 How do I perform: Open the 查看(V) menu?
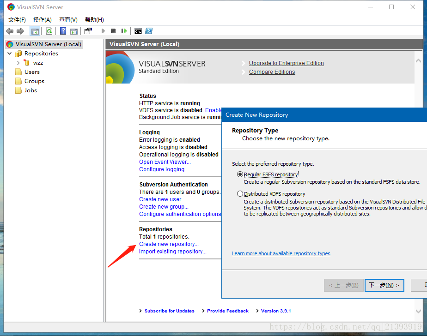point(68,19)
